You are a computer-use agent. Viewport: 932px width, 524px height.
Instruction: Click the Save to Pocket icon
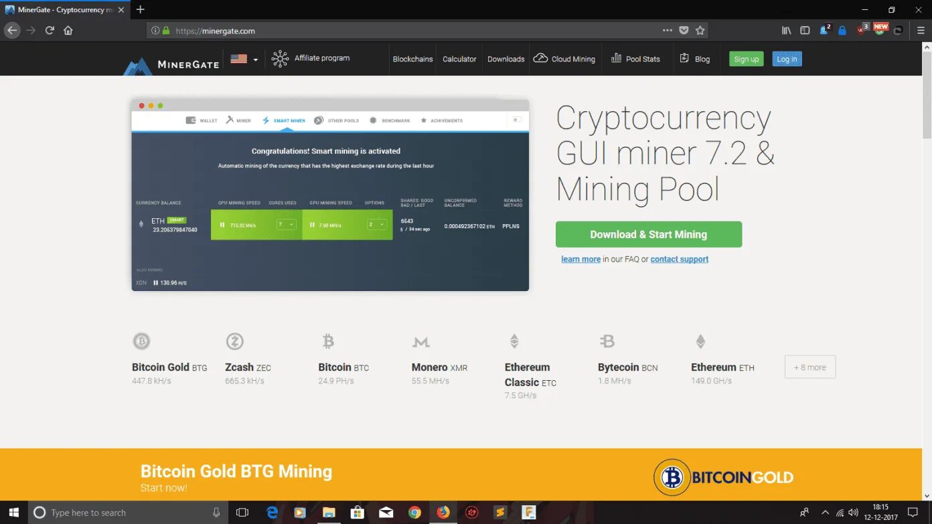click(x=684, y=30)
